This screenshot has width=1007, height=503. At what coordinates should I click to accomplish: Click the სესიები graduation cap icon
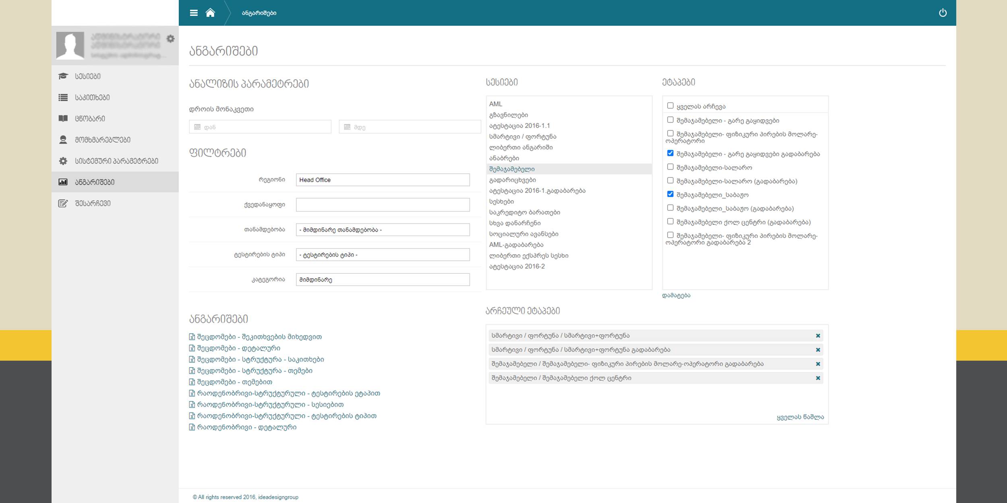point(63,76)
